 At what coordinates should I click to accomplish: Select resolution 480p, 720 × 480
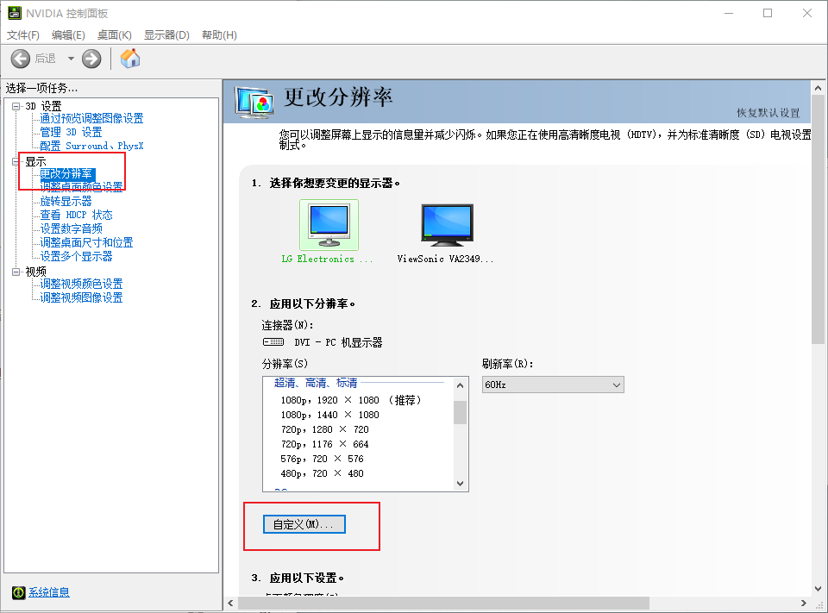coord(322,473)
